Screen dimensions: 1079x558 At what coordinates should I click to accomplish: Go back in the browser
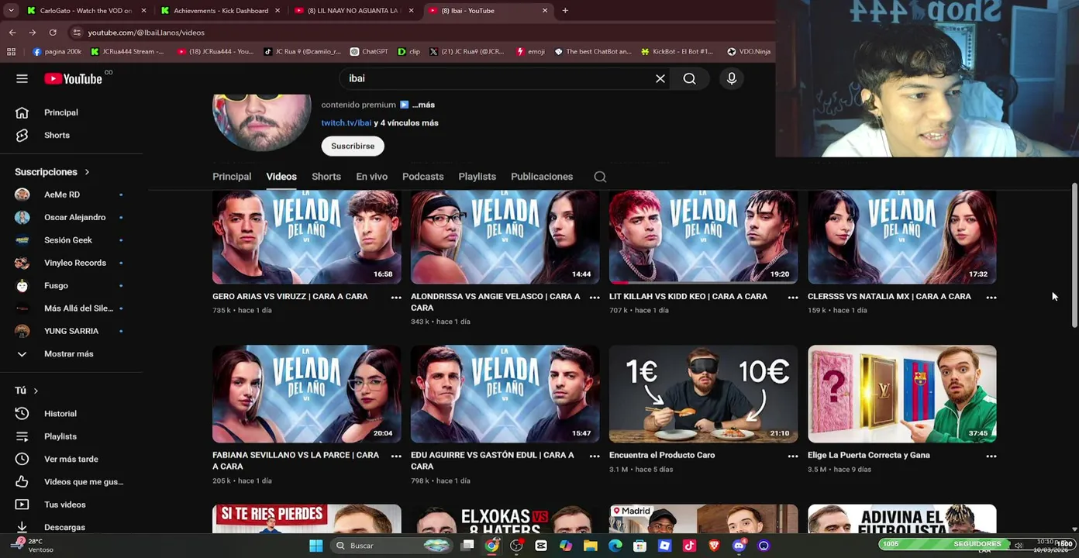click(12, 33)
